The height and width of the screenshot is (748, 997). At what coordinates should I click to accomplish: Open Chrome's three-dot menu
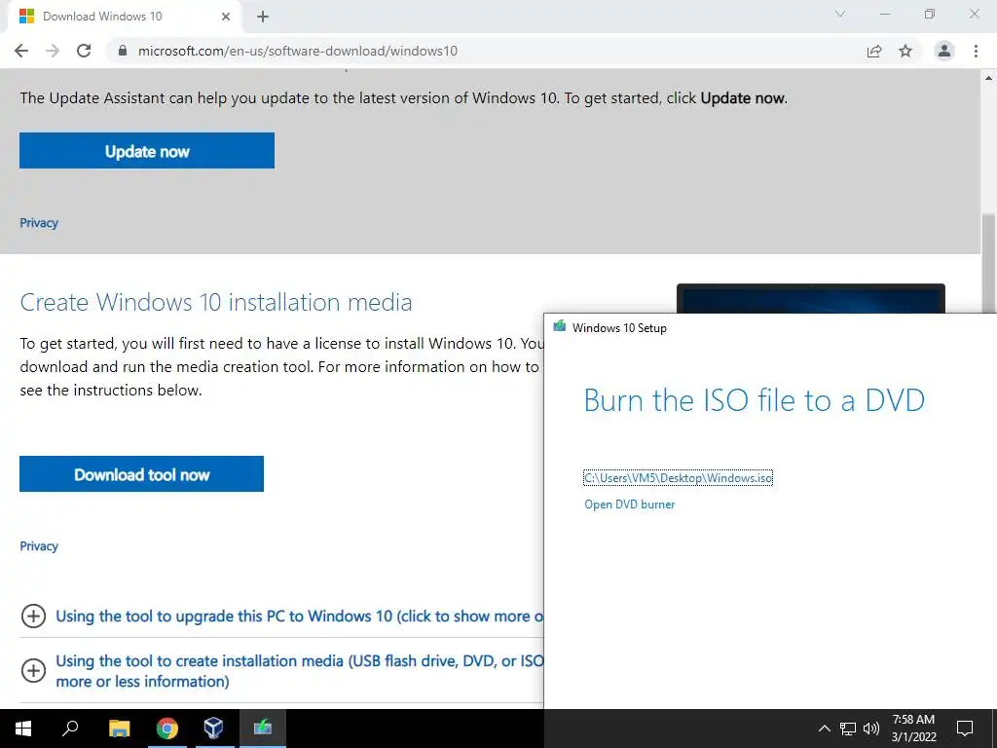point(976,51)
